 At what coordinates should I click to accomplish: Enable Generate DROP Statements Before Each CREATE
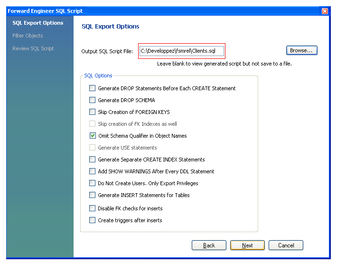point(93,88)
